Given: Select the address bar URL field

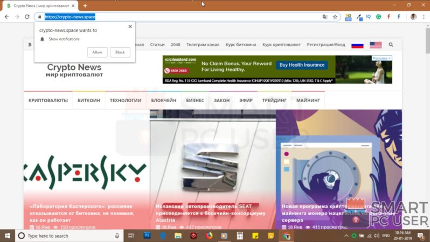Looking at the screenshot, I should (182, 17).
